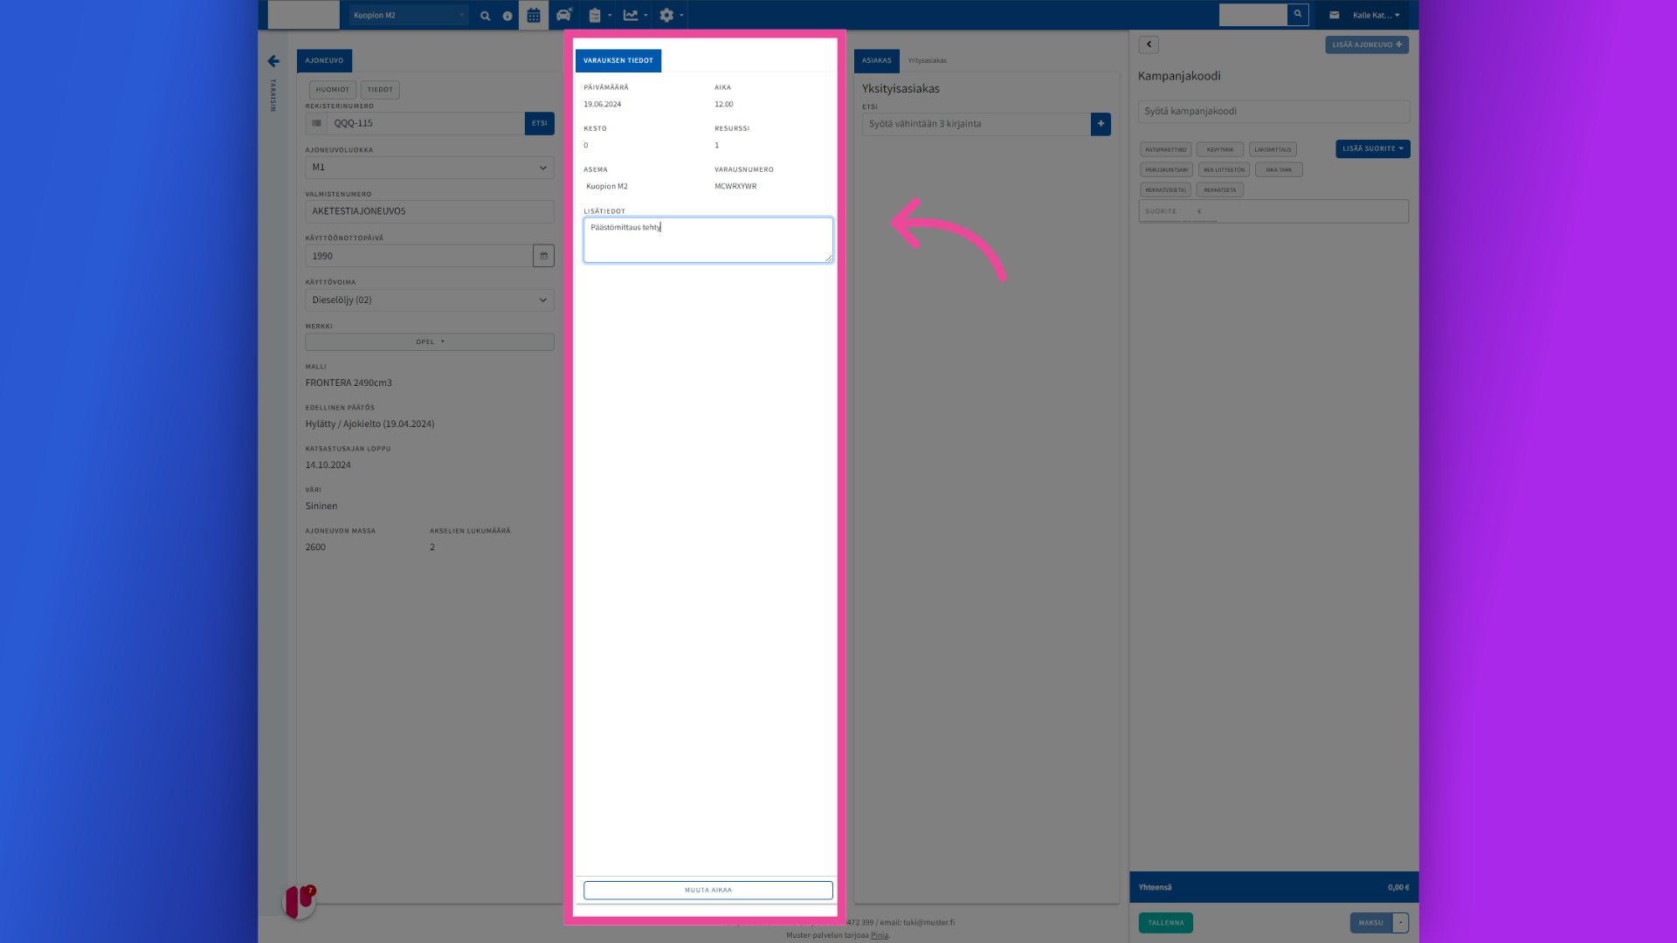Click the Hylätty / Ajokielto (19.04.2024) text
This screenshot has width=1677, height=943.
tap(369, 424)
